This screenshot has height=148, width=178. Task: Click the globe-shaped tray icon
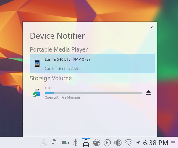(x=96, y=143)
